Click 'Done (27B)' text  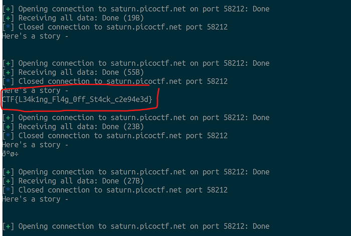123,181
